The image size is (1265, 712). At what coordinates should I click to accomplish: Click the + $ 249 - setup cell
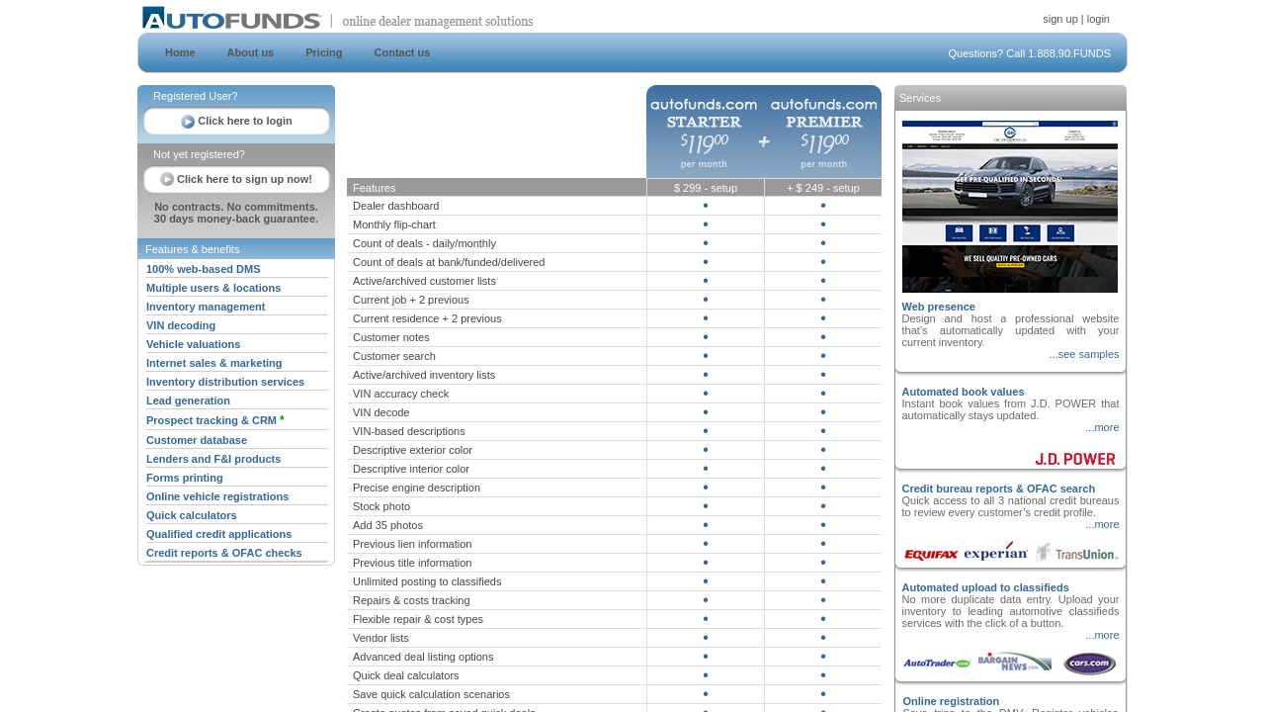point(823,188)
